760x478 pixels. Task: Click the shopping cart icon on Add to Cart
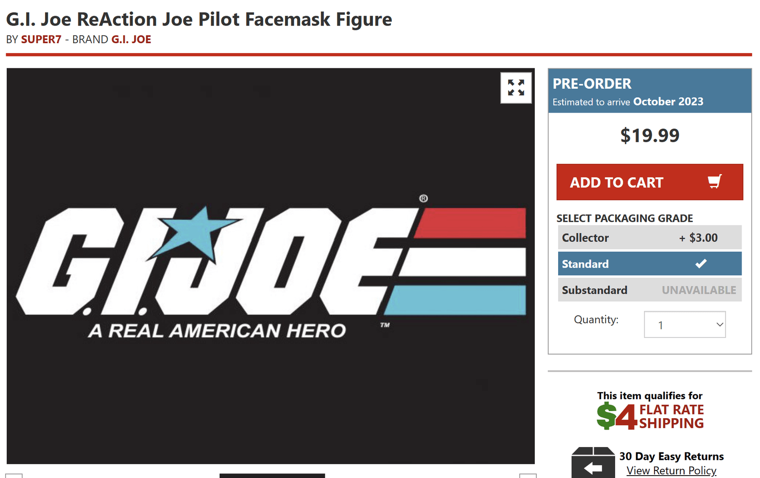(x=714, y=182)
